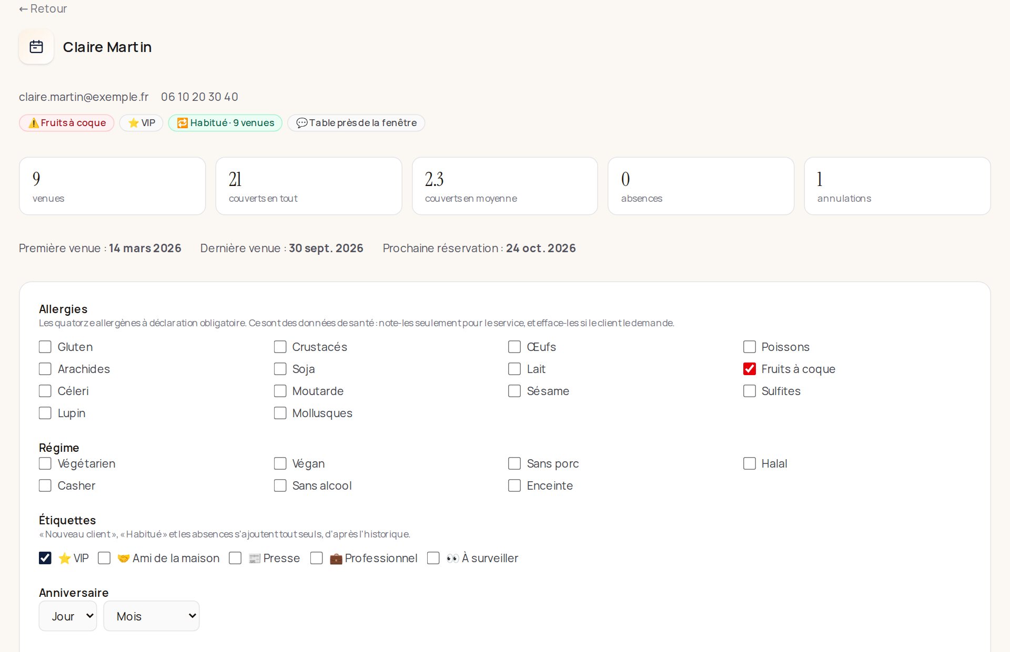The image size is (1010, 652).
Task: Select the Presse tag checkbox
Action: tap(235, 558)
